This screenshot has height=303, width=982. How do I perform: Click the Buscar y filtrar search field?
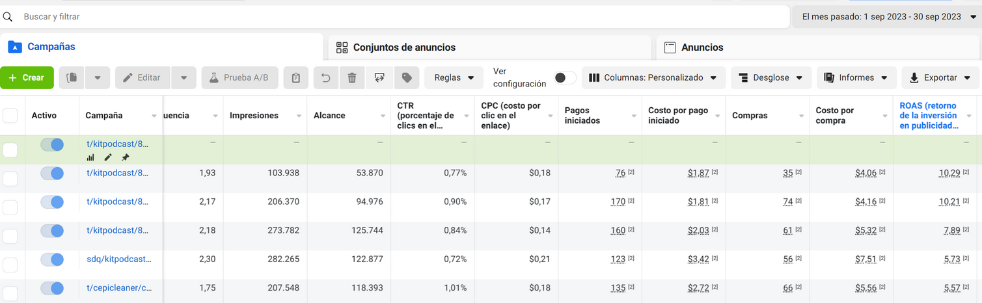click(390, 17)
